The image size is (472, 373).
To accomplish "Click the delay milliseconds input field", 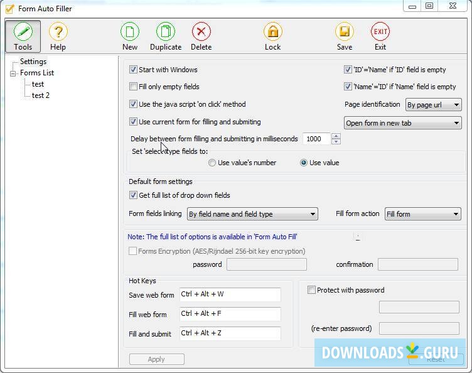I will [x=316, y=139].
